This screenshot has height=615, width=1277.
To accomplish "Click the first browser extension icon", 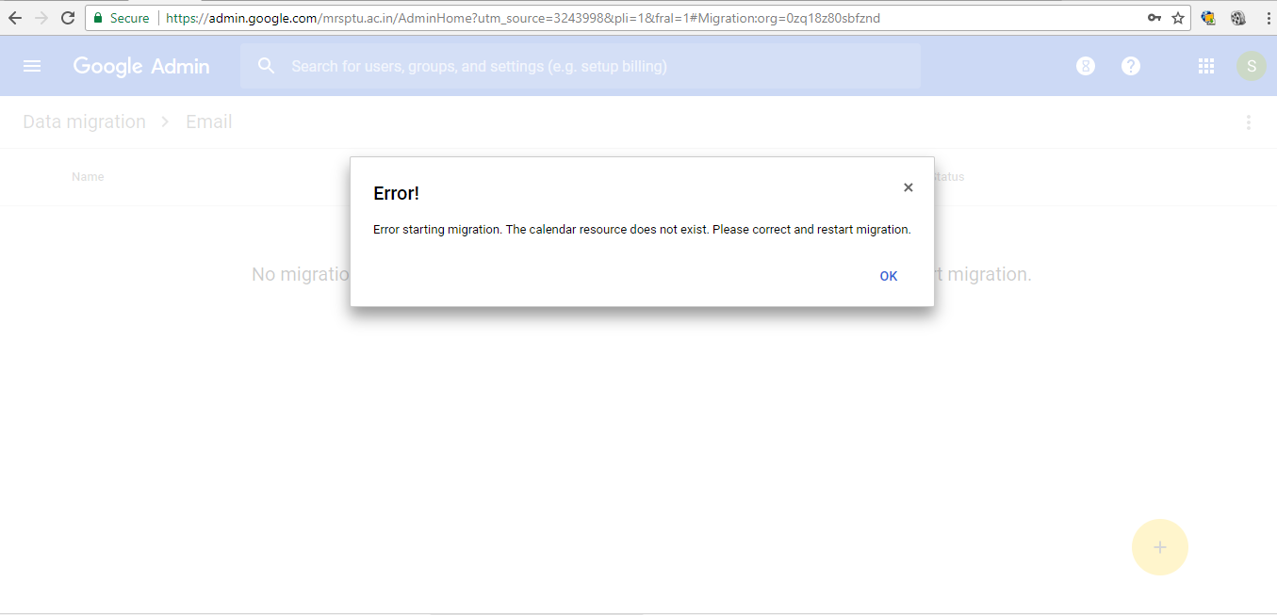I will [x=1208, y=18].
